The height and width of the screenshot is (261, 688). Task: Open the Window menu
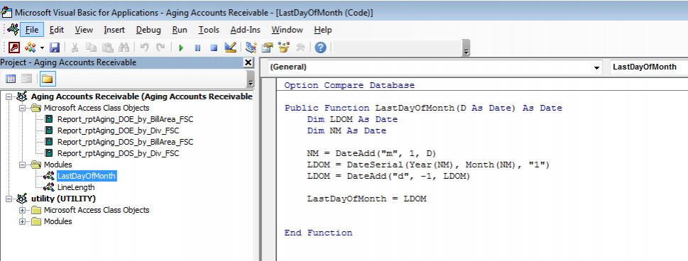pos(287,30)
